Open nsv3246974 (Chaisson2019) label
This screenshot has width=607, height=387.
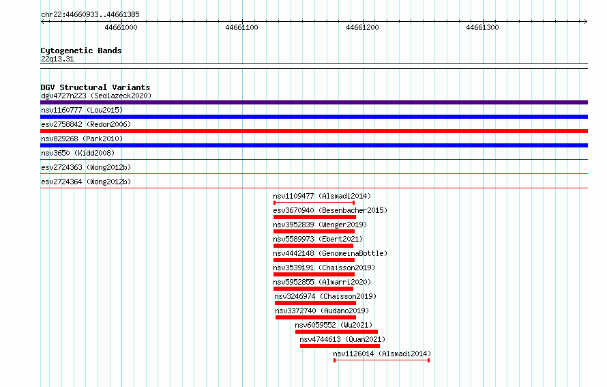325,296
